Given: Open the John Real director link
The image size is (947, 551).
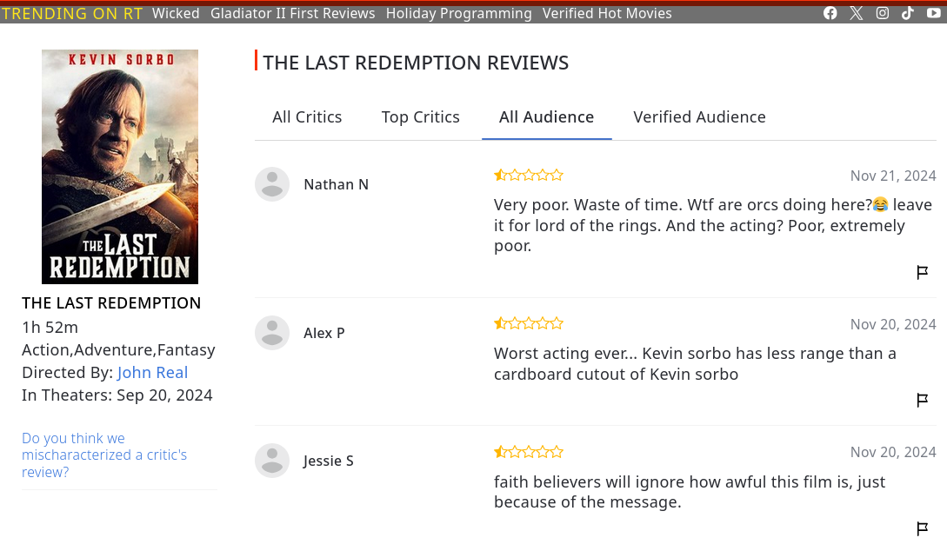Looking at the screenshot, I should pyautogui.click(x=152, y=372).
